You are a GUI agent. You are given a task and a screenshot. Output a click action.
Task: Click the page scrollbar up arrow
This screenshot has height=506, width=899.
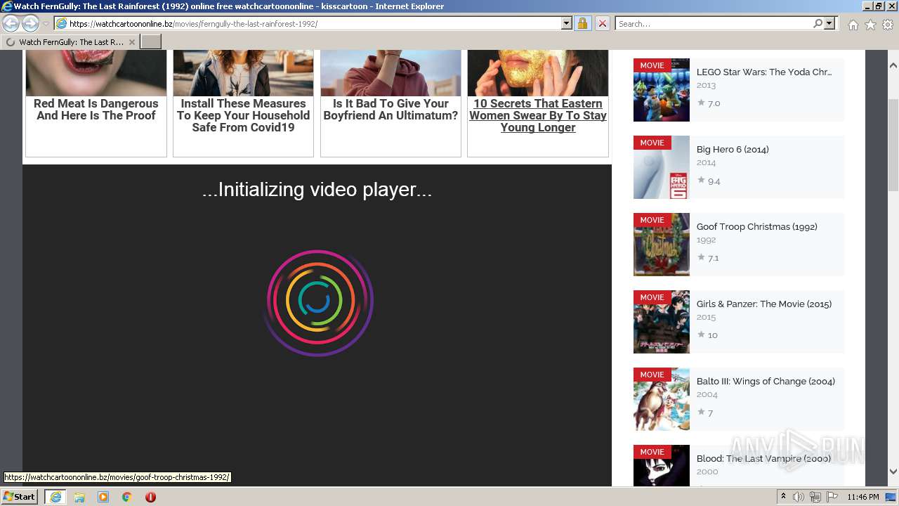893,65
